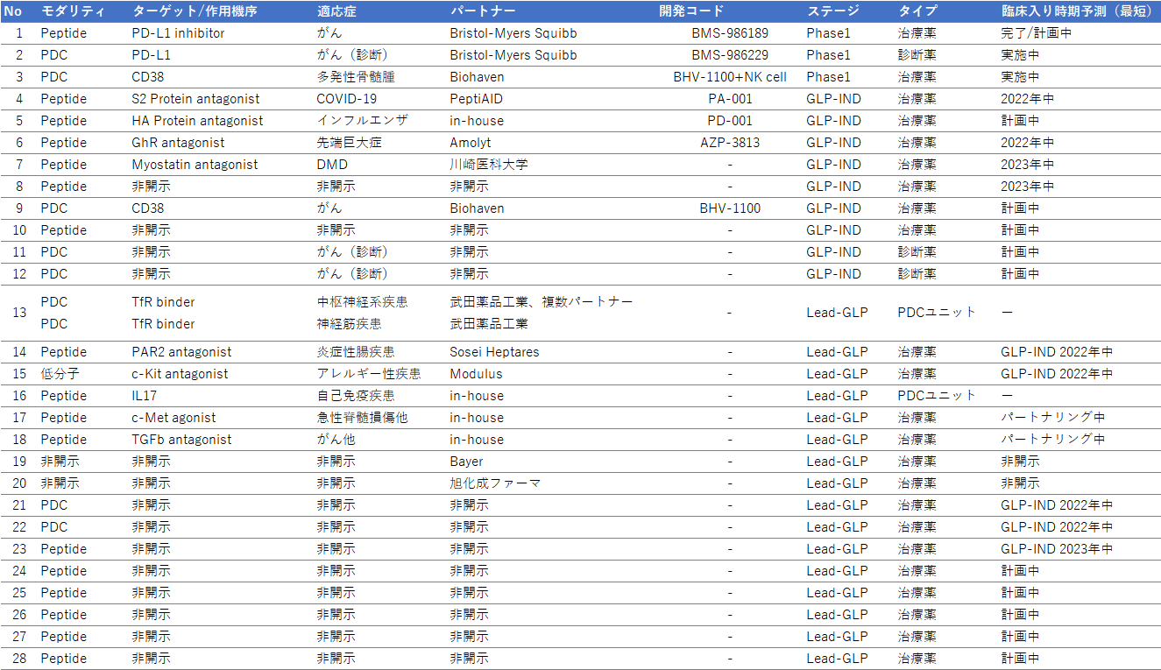Click the 川崎医科大学 partner cell
The width and height of the screenshot is (1161, 670).
tap(489, 165)
